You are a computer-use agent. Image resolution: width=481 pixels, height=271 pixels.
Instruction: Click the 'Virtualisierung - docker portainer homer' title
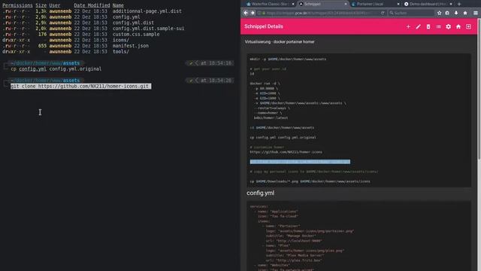pyautogui.click(x=280, y=42)
